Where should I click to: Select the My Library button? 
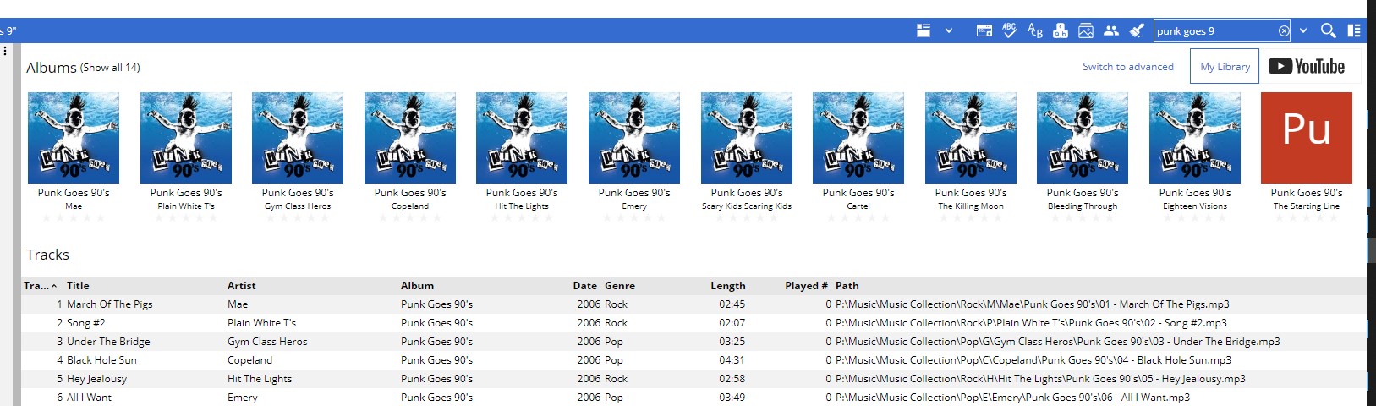tap(1225, 66)
